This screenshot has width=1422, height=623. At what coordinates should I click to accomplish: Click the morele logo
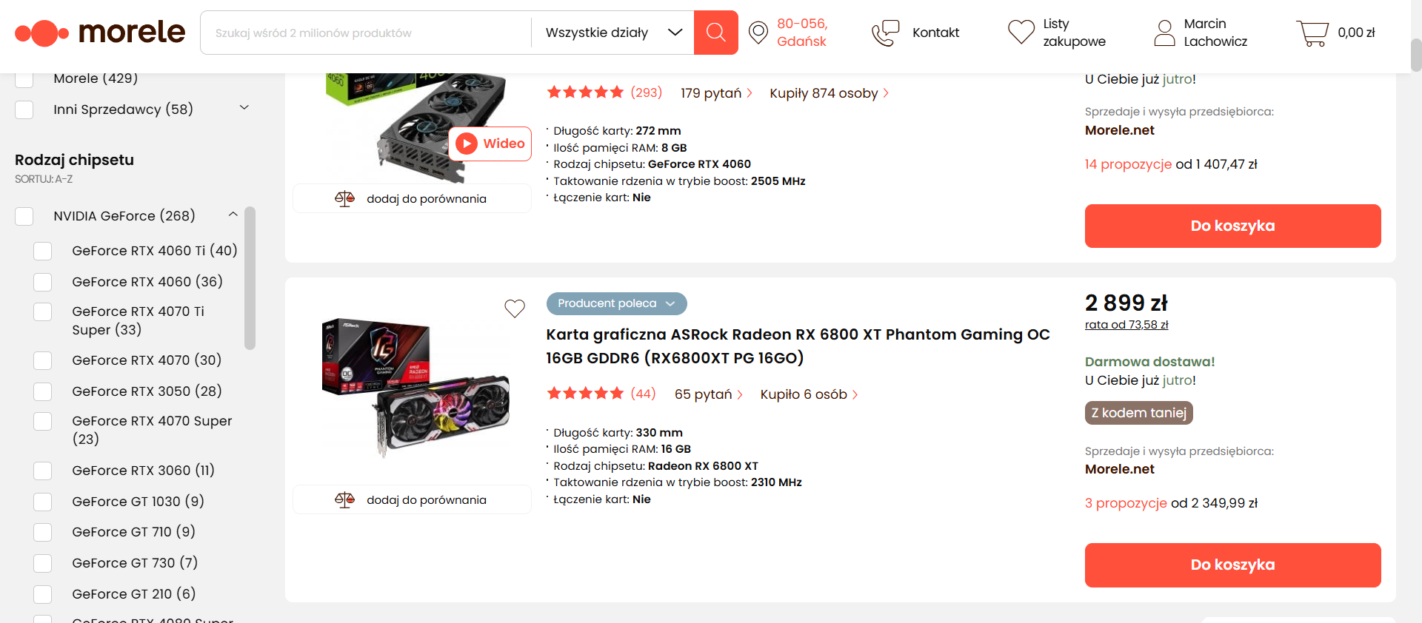click(x=100, y=33)
